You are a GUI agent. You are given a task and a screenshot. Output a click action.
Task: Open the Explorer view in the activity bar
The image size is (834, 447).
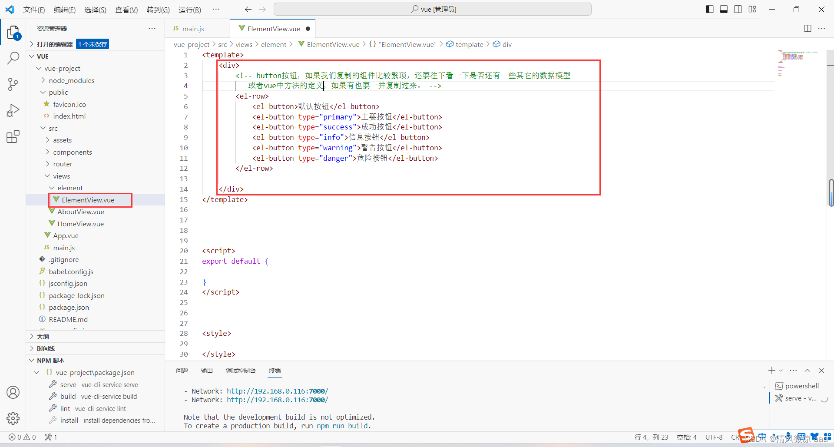tap(13, 33)
